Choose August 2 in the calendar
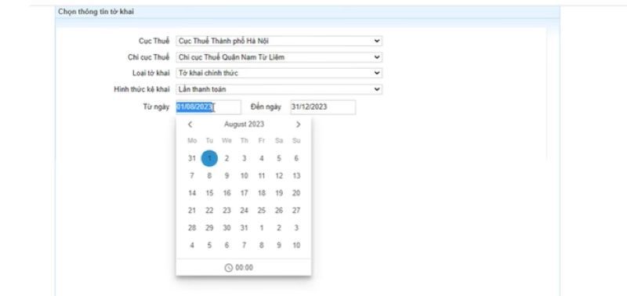 click(227, 158)
